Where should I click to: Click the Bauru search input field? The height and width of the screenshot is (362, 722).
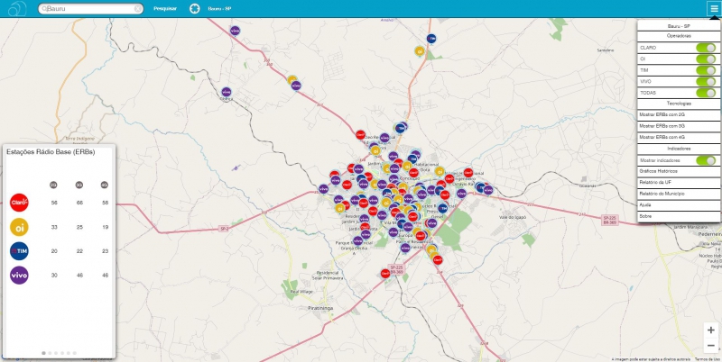coord(88,8)
